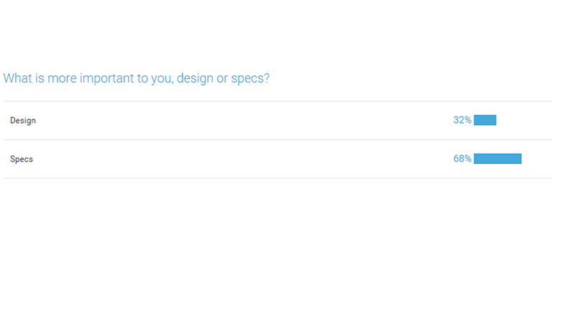Click the word "specs?" in the question
Viewport: 562px width, 309px height.
click(250, 79)
